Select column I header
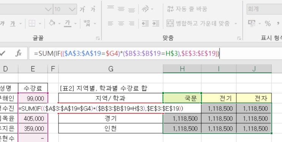Image resolution: width=282 pixels, height=142 pixels. tap(219, 69)
